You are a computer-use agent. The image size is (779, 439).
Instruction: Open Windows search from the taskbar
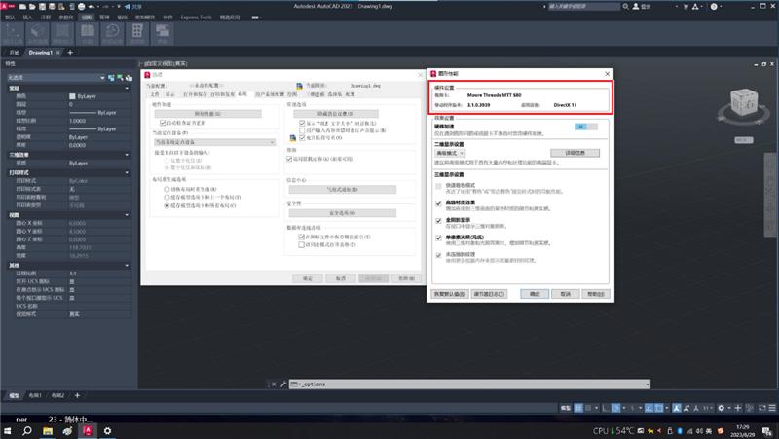coord(27,429)
